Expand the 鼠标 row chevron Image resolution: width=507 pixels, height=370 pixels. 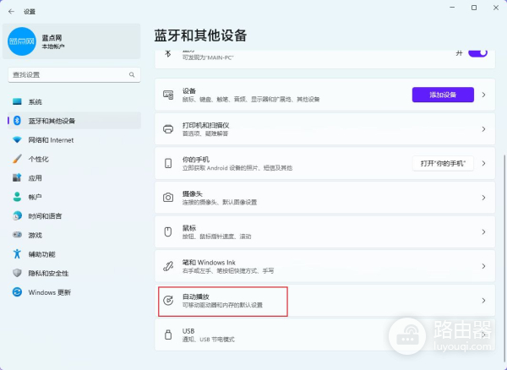coord(483,231)
